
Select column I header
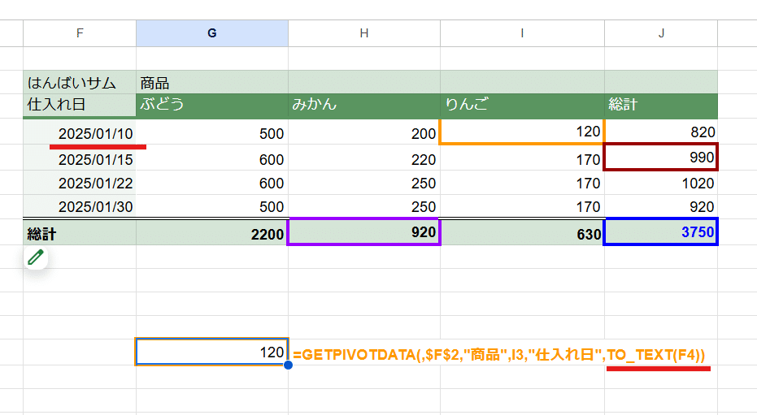pyautogui.click(x=522, y=33)
